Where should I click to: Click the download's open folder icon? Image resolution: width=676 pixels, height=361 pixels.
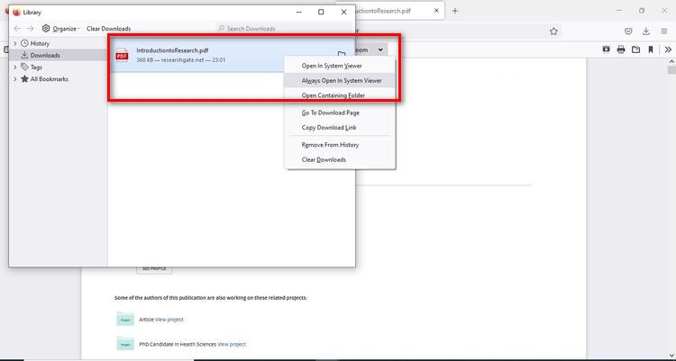[x=342, y=55]
